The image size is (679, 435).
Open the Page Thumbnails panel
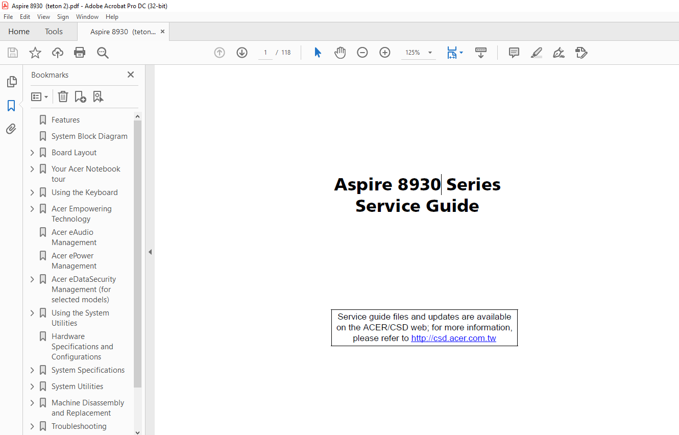pos(11,82)
